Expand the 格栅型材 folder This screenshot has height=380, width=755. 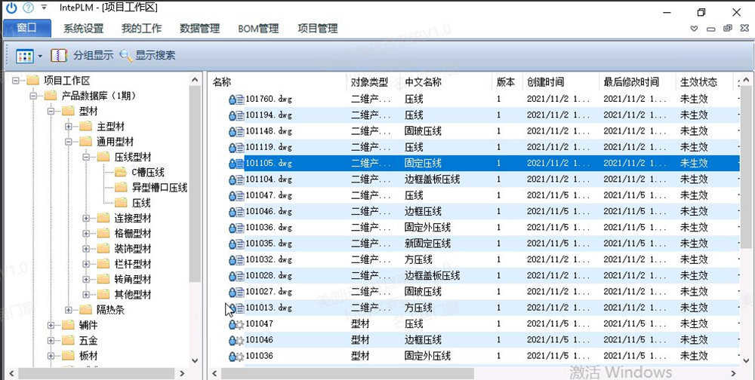pyautogui.click(x=86, y=233)
